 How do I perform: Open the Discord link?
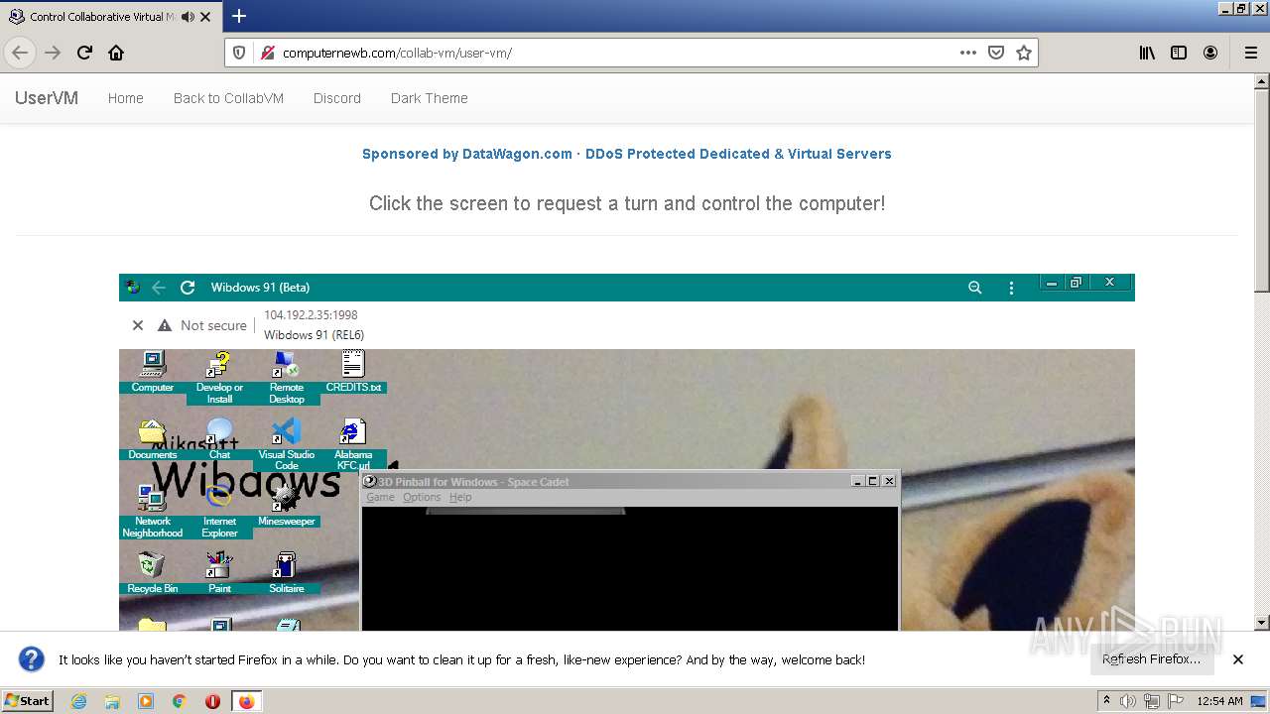pos(337,98)
